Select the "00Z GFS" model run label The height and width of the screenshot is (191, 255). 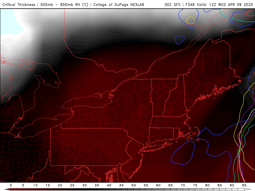pos(172,4)
